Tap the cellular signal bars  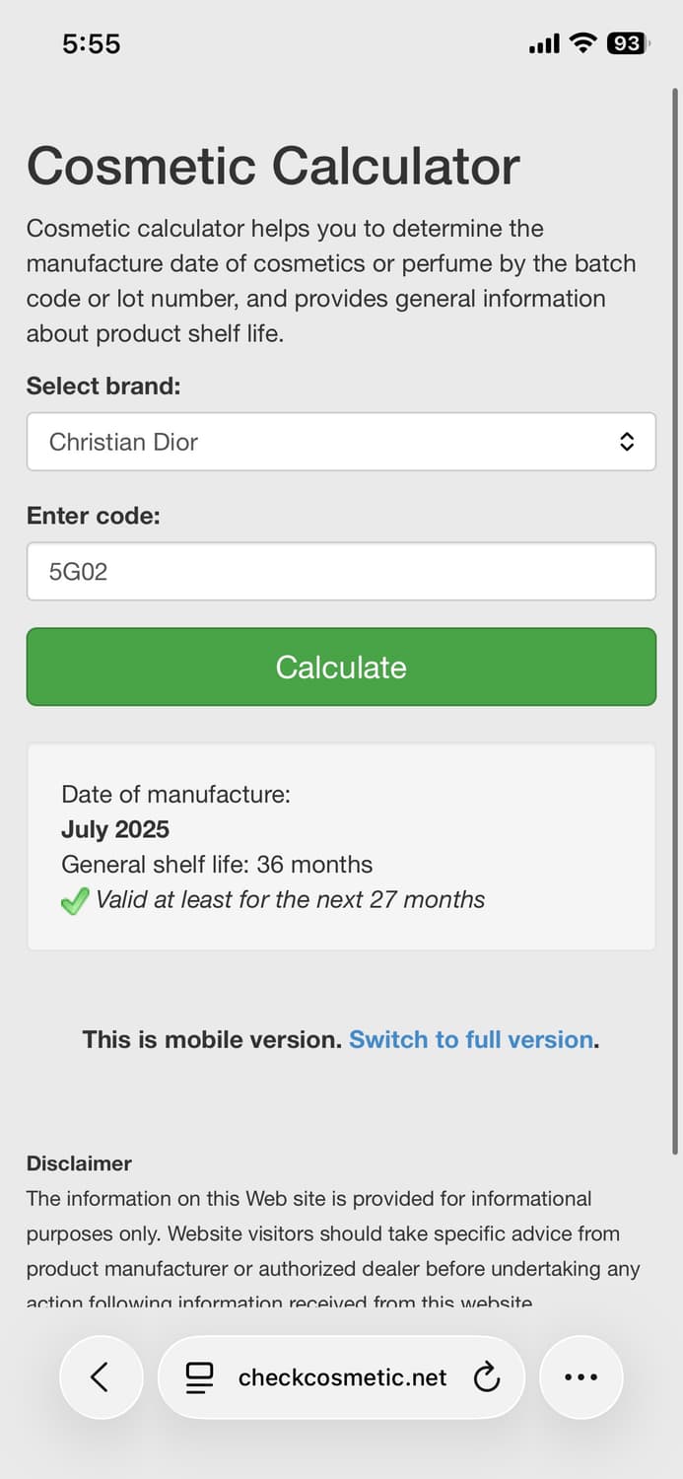point(544,44)
